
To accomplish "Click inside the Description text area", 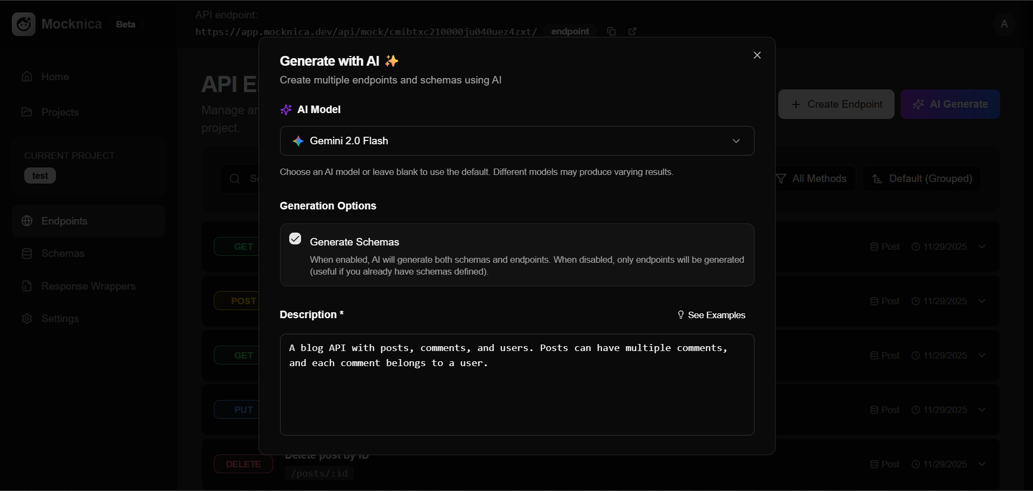I will click(x=516, y=384).
